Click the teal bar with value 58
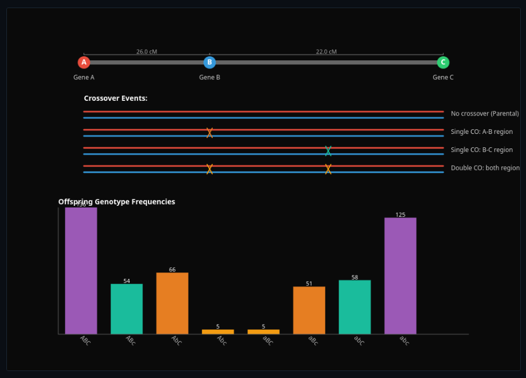 tap(355, 307)
